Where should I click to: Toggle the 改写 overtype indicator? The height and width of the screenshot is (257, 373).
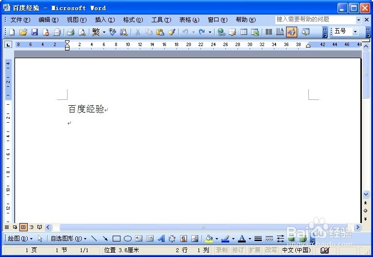[x=271, y=250]
